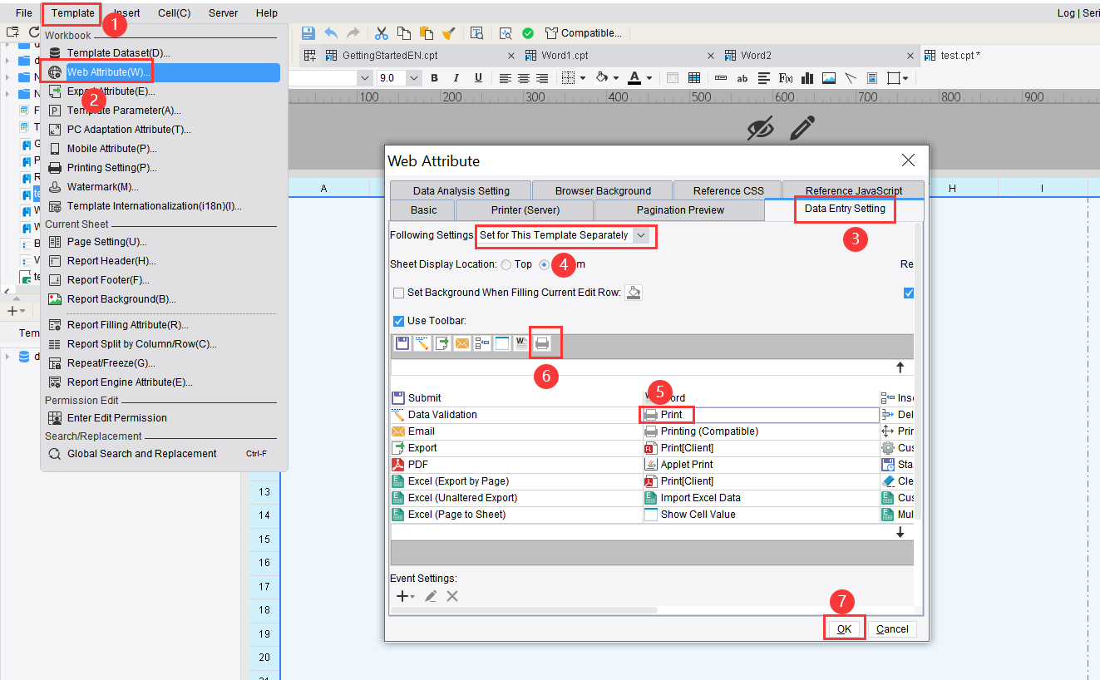Select the Top radio button for Sheet Display Location
This screenshot has width=1100, height=680.
click(x=506, y=264)
